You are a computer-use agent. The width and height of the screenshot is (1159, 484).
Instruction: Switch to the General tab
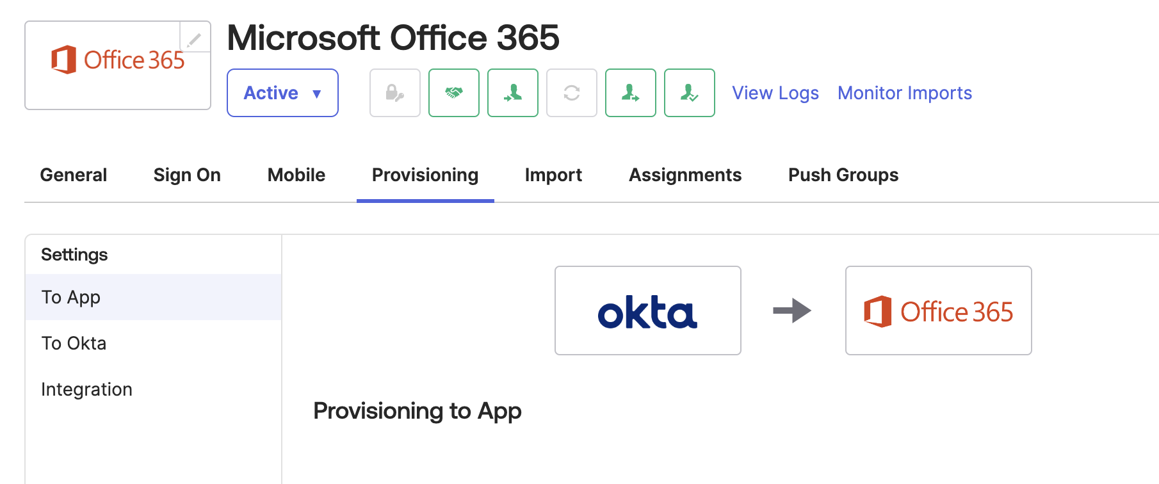[74, 175]
